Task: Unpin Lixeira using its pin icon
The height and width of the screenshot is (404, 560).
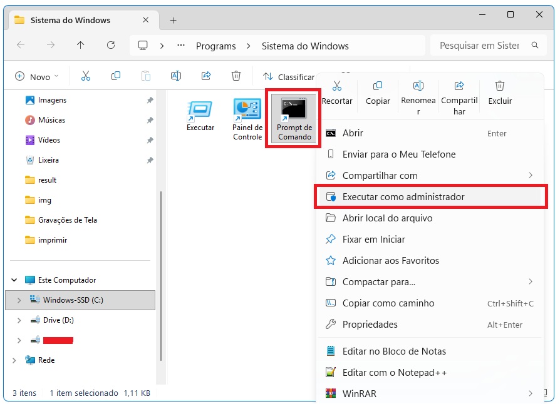Action: coord(150,160)
